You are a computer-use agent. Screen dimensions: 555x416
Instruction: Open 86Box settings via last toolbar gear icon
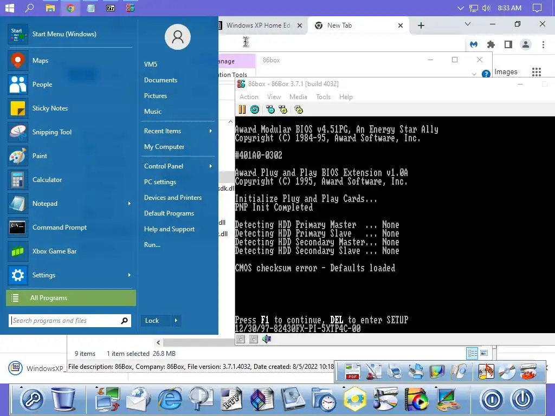(299, 109)
